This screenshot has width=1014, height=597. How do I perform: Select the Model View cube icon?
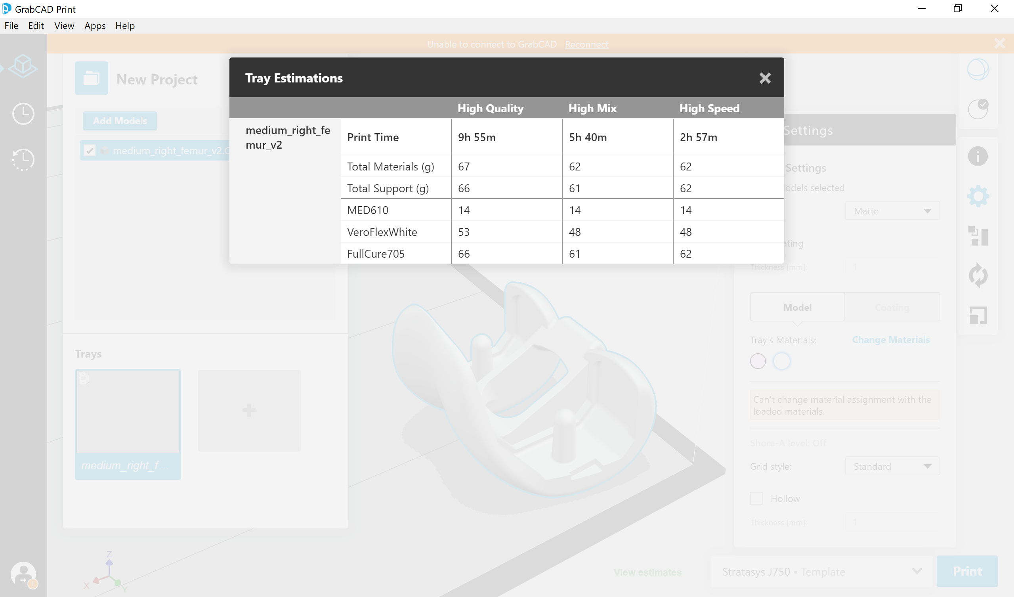[23, 66]
